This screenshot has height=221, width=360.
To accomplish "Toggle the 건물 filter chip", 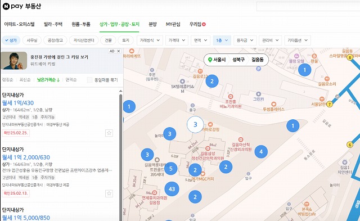I will tap(108, 40).
